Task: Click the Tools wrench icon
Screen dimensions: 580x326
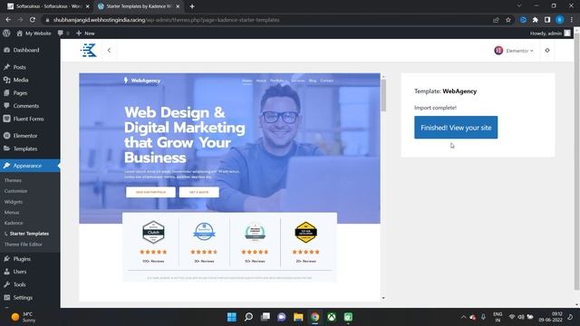Action: pos(6,284)
